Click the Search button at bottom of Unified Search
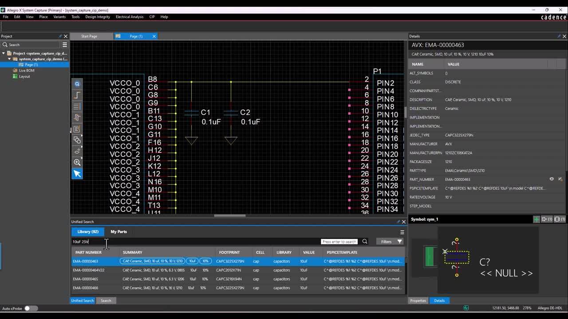 [x=106, y=300]
